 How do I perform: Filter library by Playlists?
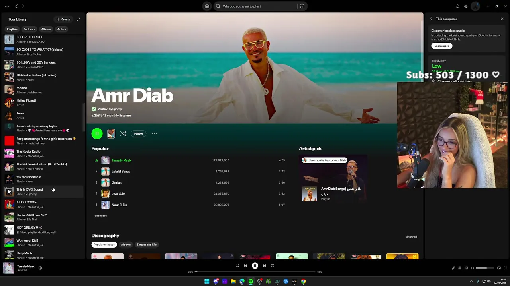pos(12,29)
